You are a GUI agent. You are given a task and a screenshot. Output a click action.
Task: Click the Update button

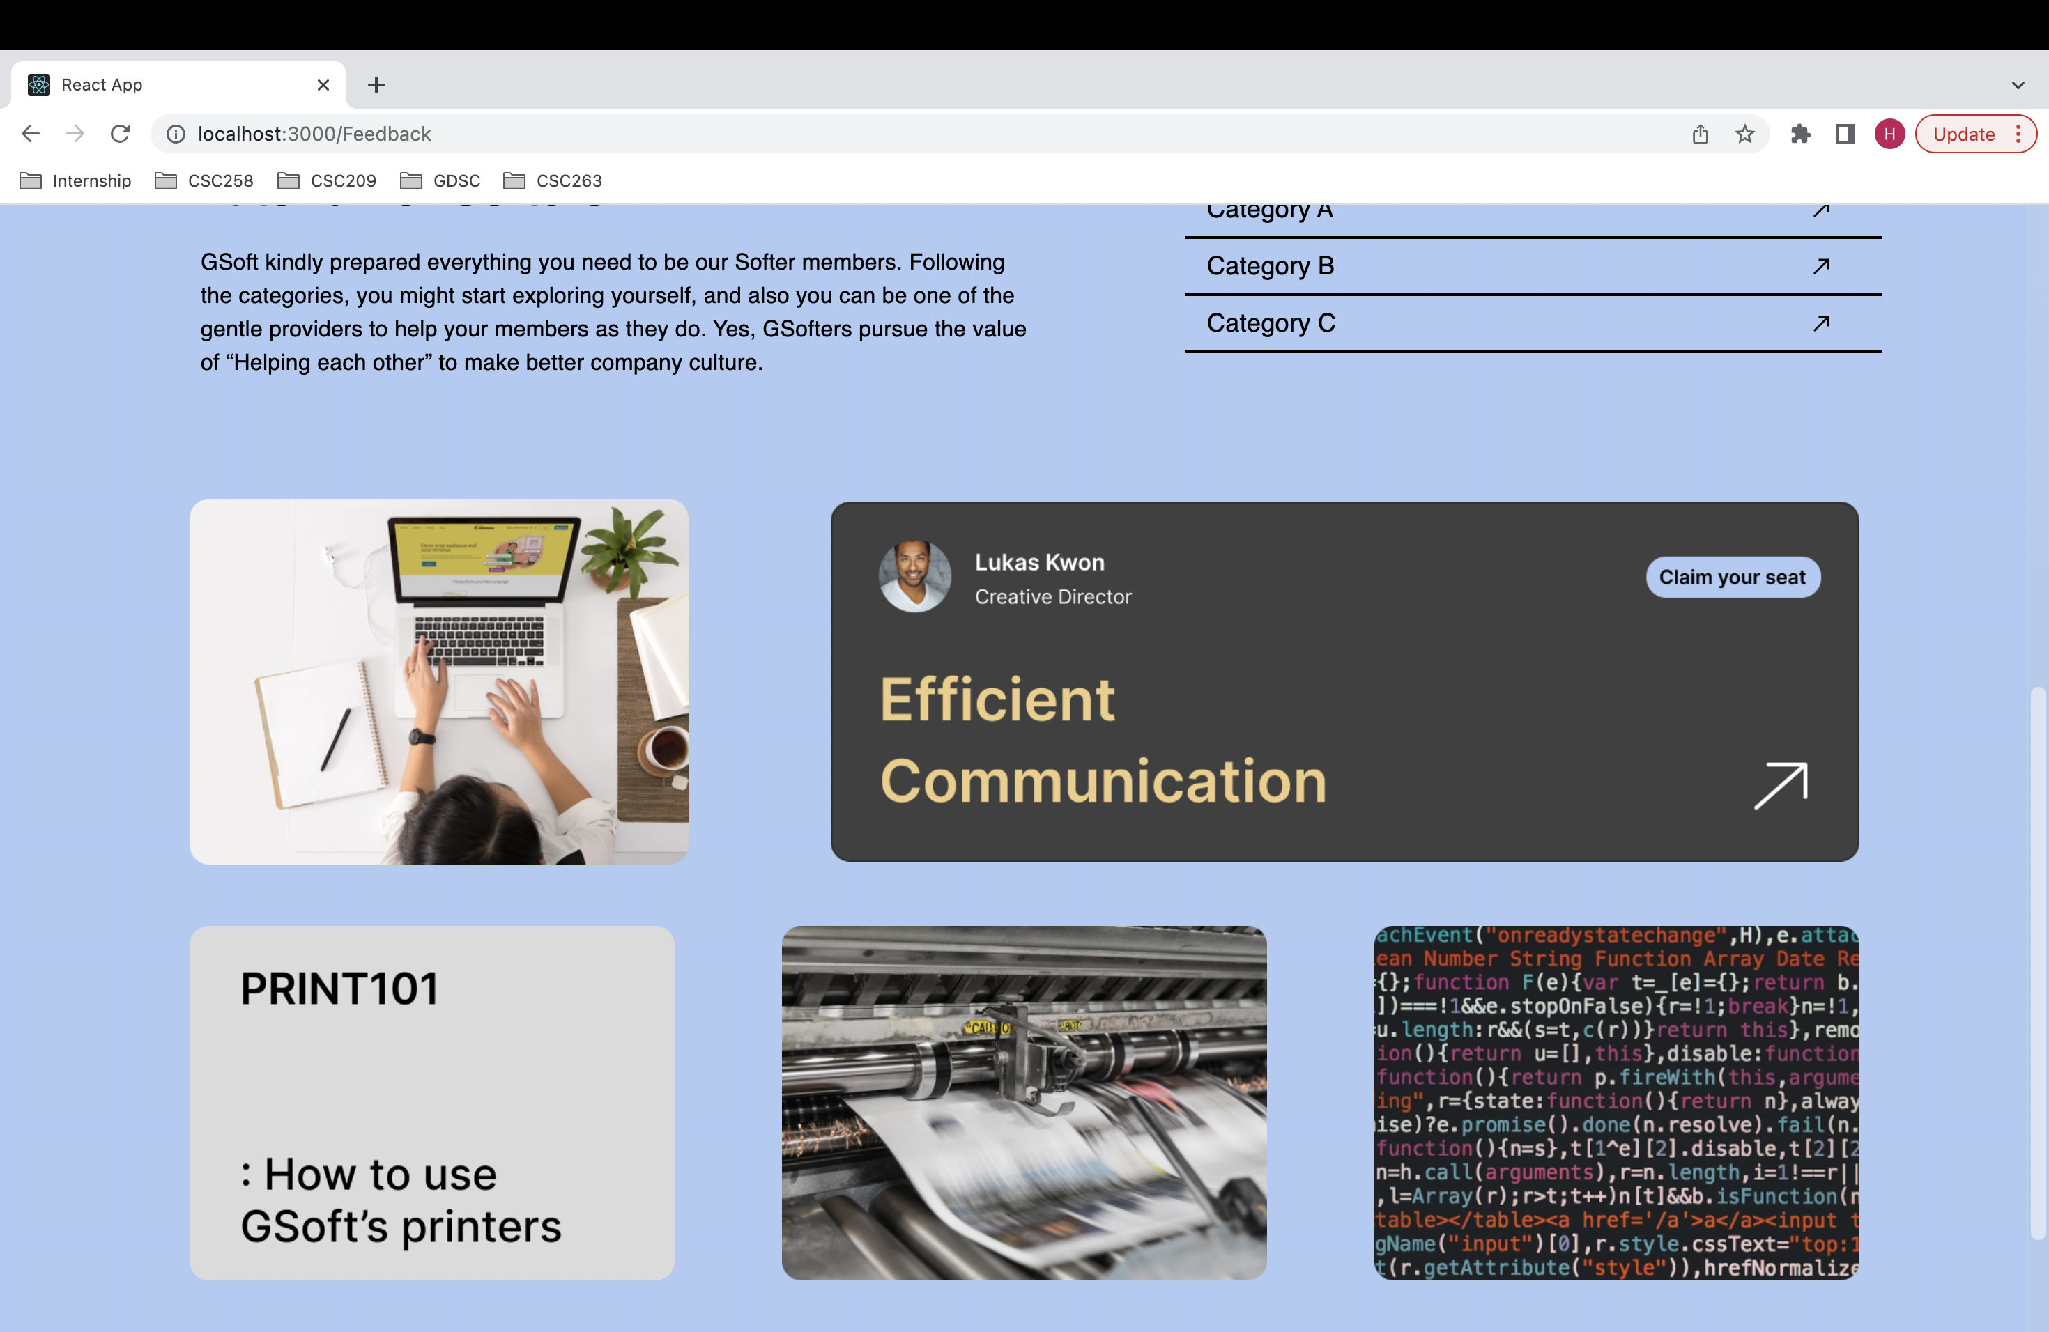point(1964,134)
